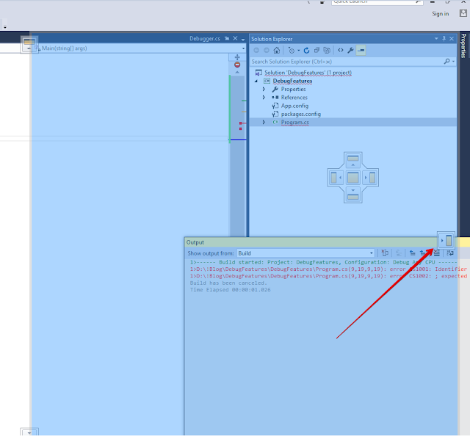Click the error CS1001 output line

[328, 269]
